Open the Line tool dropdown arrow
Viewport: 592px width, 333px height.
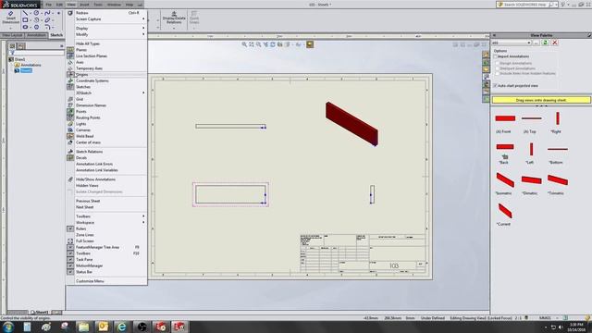[31, 13]
